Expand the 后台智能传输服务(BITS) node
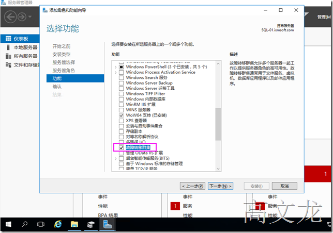Viewport: 333px width, 233px height. (115, 158)
